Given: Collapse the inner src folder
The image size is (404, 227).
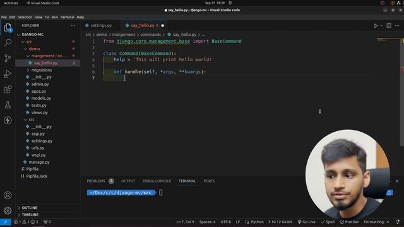Looking at the screenshot, I should (48, 120).
